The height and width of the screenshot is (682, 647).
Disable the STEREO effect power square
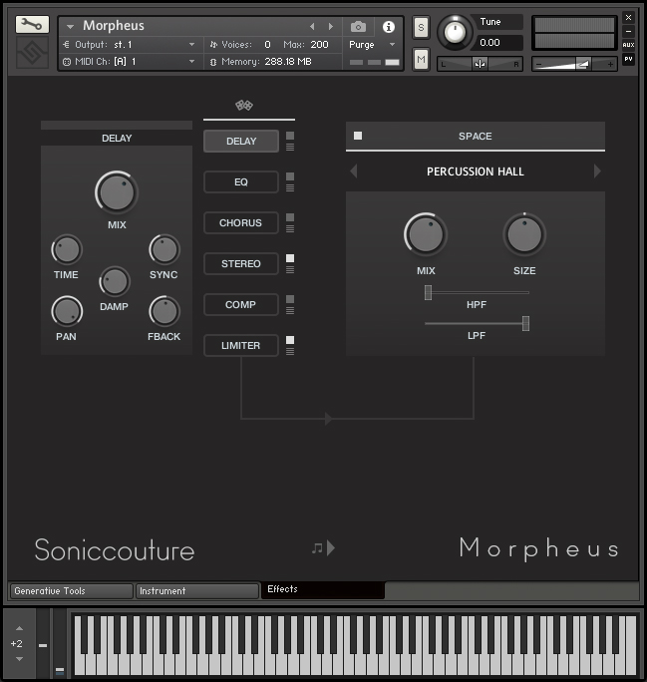coord(290,258)
